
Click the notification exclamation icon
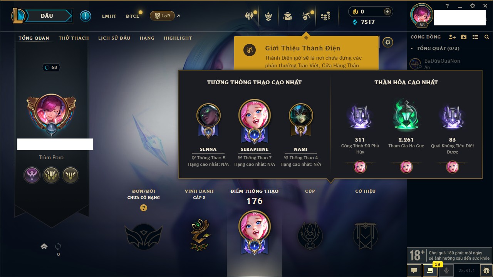[86, 16]
